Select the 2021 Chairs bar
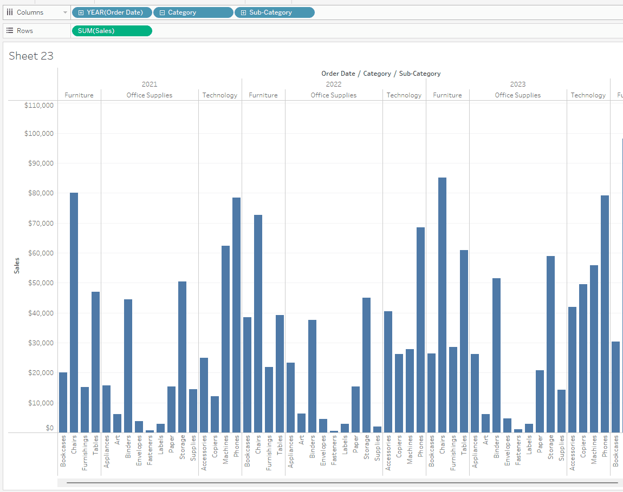The width and height of the screenshot is (623, 492). 74,312
